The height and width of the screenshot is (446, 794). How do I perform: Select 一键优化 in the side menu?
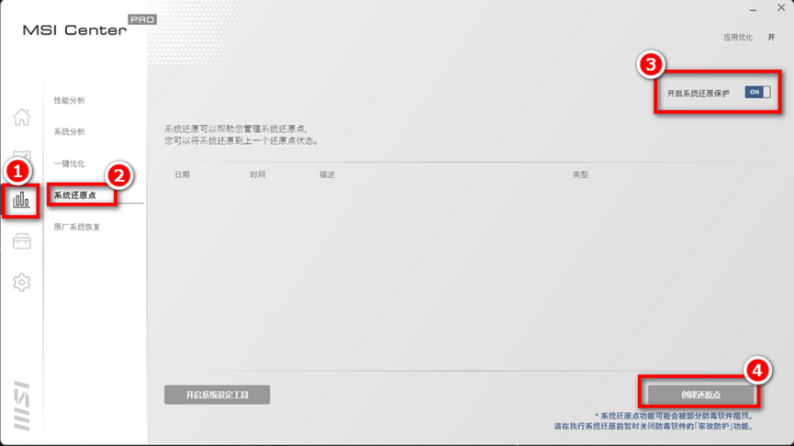coord(69,164)
